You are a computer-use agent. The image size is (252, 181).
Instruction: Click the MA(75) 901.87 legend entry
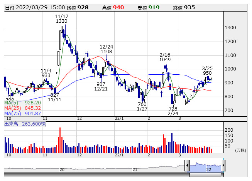22,114
